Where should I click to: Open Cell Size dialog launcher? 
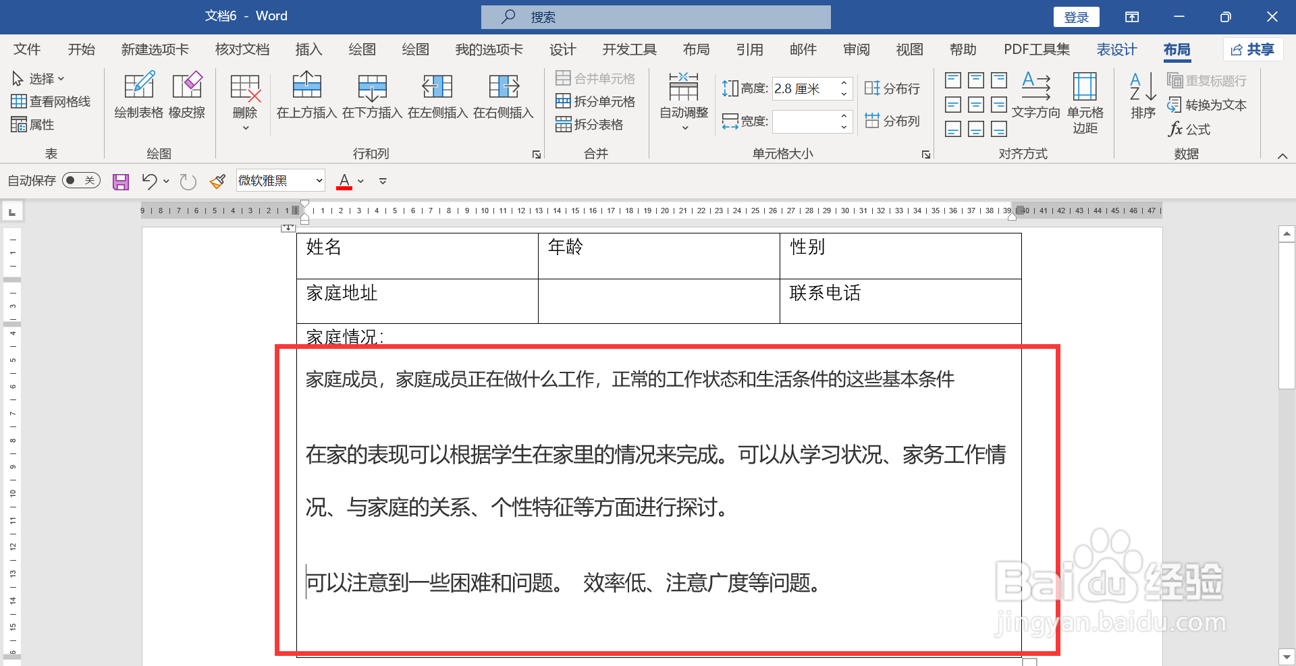(926, 155)
